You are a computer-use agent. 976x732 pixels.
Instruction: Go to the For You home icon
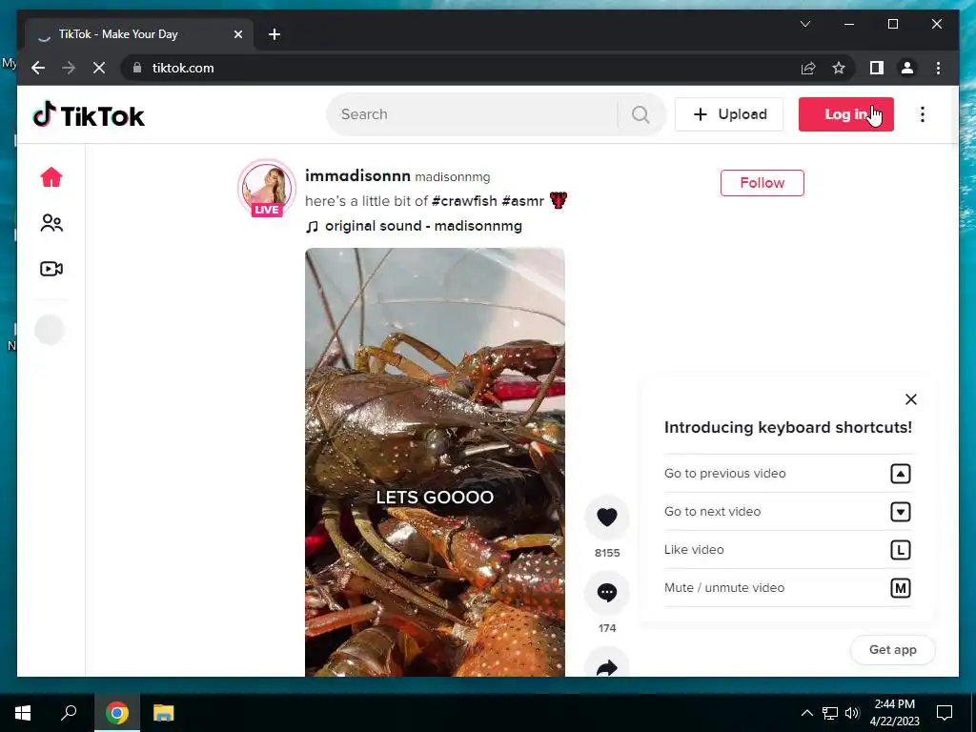click(x=51, y=177)
